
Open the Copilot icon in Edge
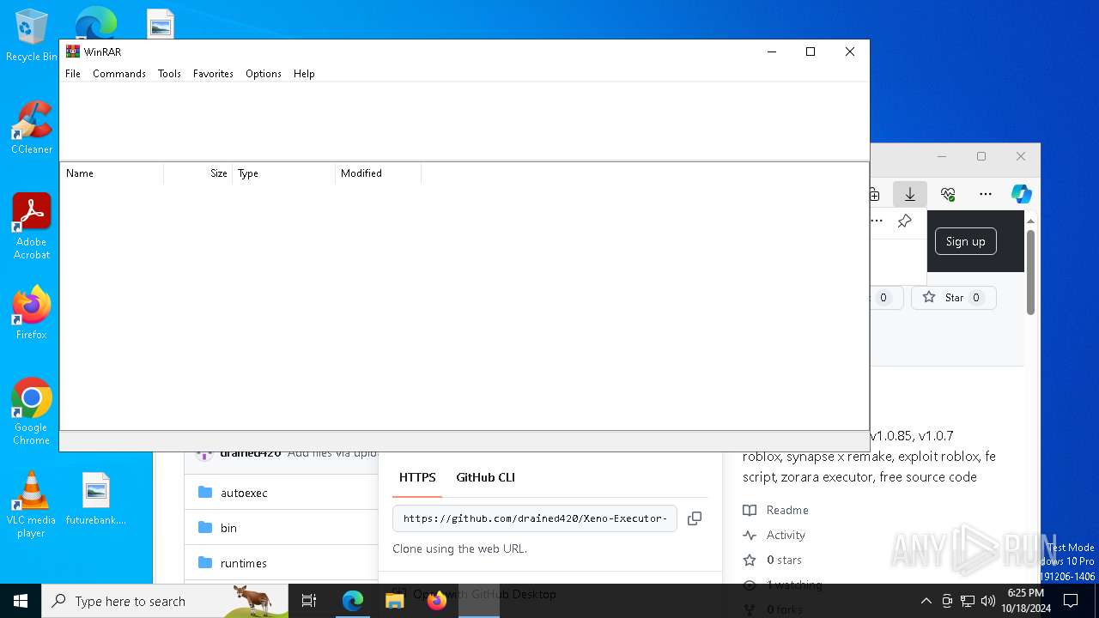(1021, 194)
